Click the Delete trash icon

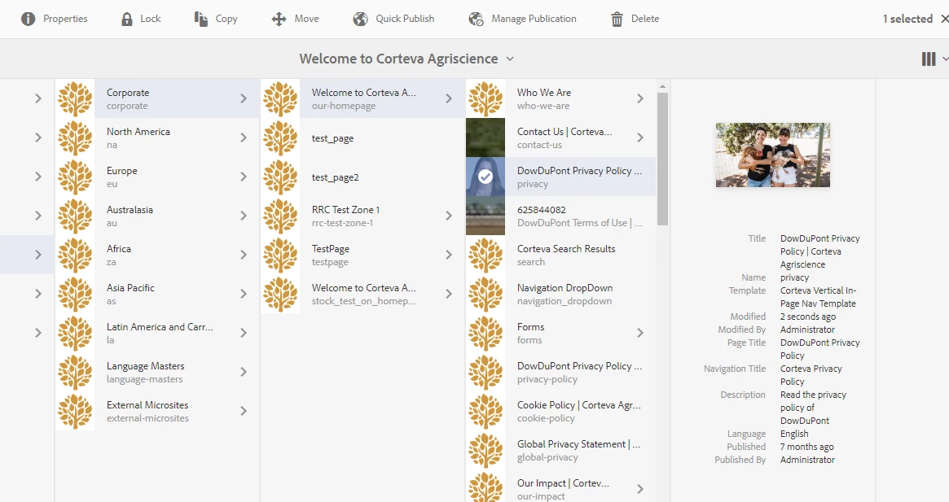(x=617, y=19)
